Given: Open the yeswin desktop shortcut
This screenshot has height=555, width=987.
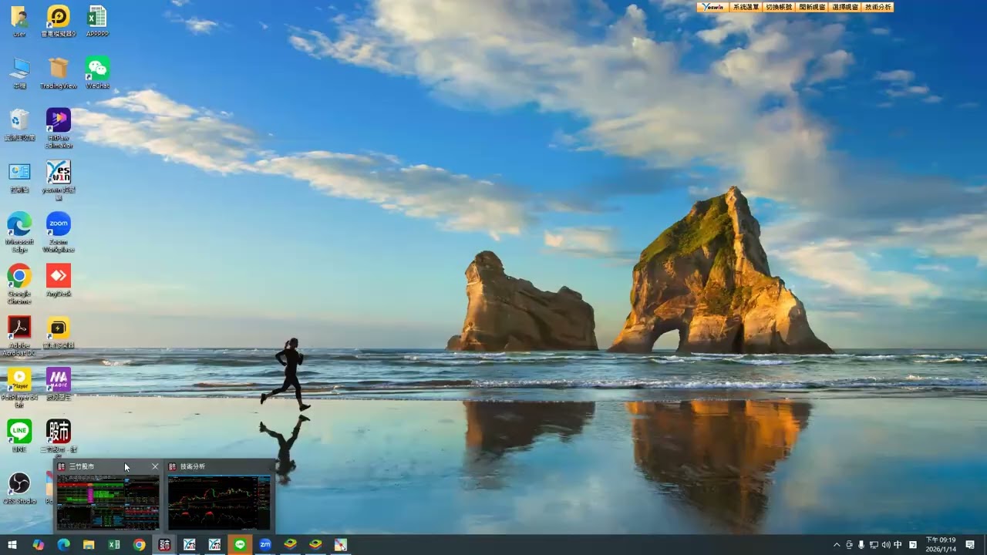Looking at the screenshot, I should [59, 180].
